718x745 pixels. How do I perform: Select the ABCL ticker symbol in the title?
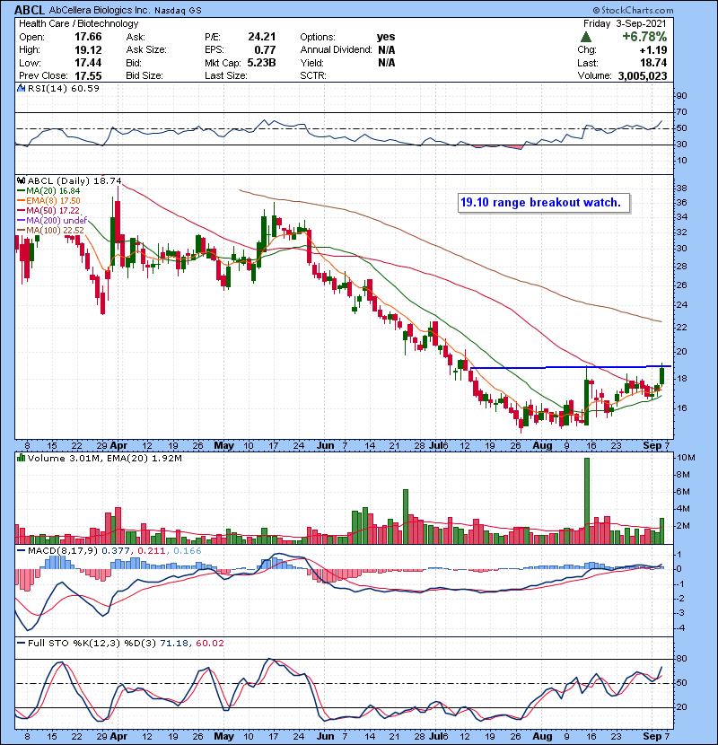tap(30, 10)
